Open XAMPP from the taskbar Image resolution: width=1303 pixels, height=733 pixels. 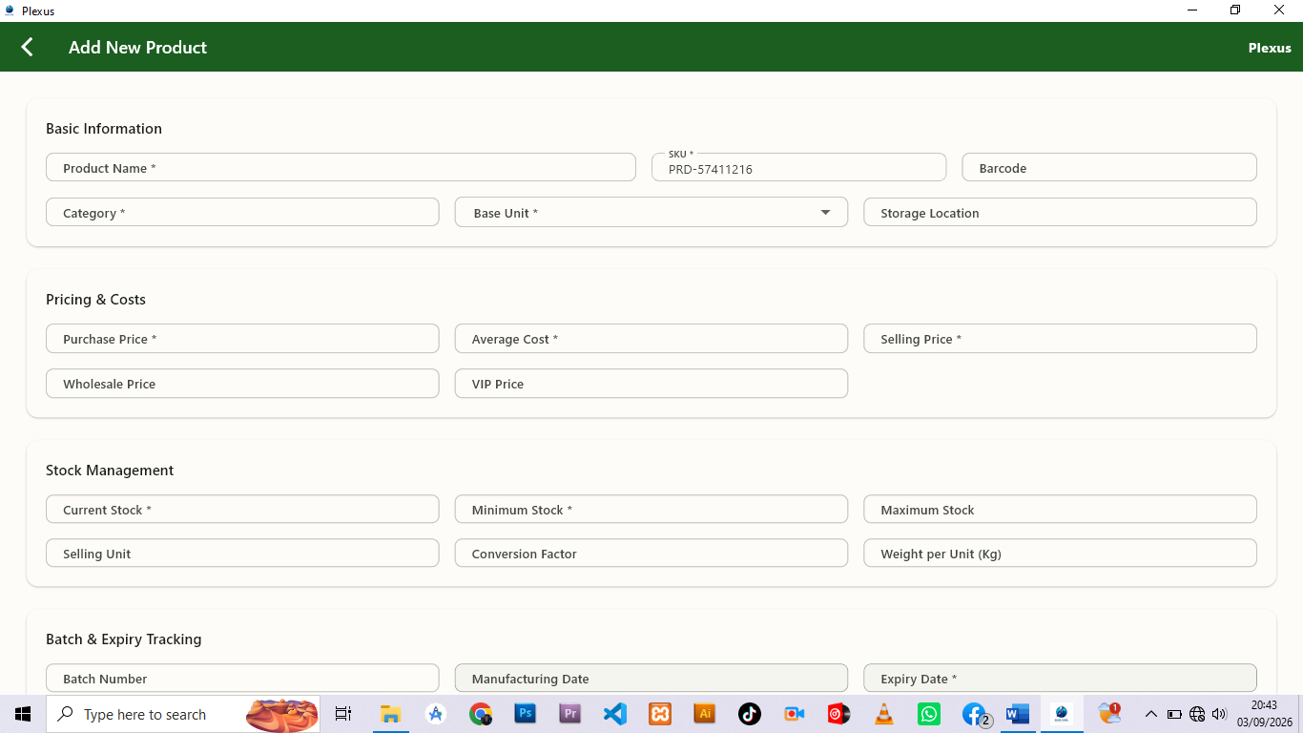coord(660,714)
